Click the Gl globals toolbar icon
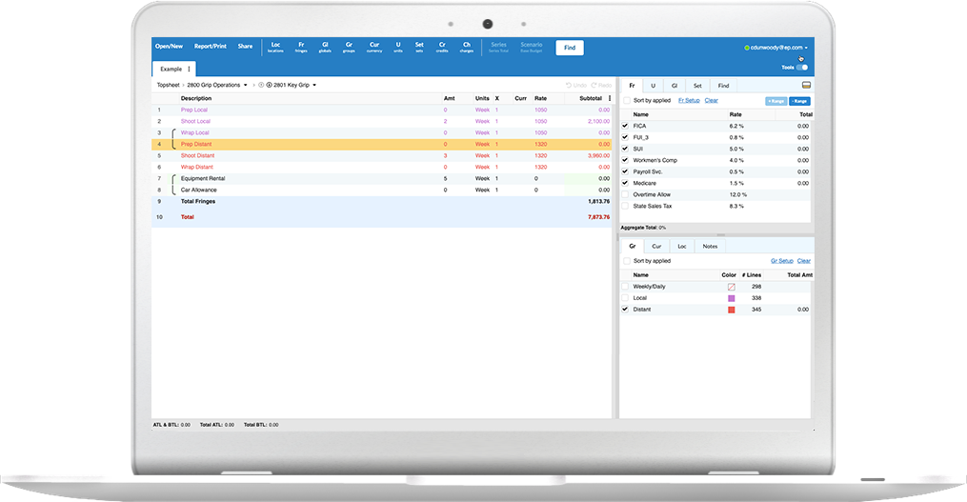 tap(325, 47)
